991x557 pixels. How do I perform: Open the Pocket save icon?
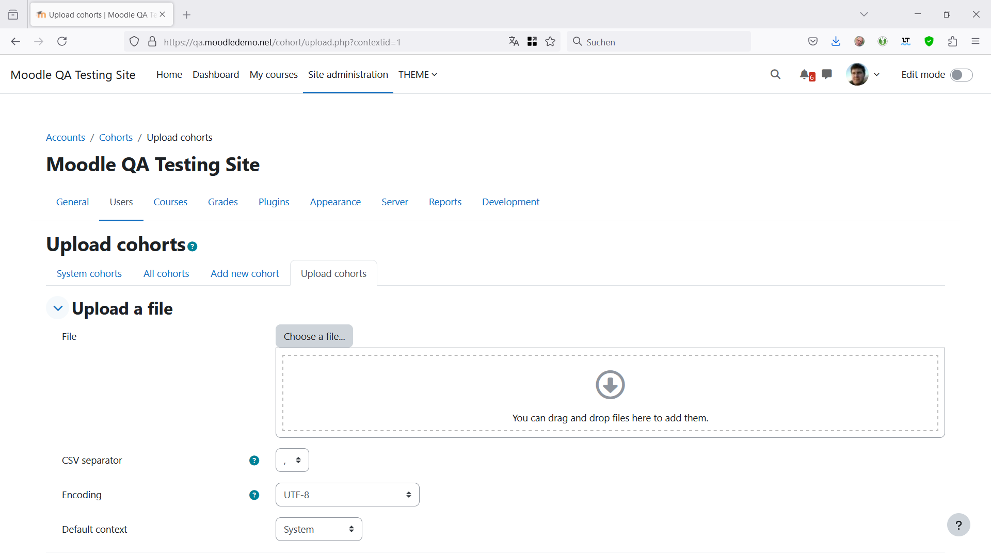pos(813,42)
